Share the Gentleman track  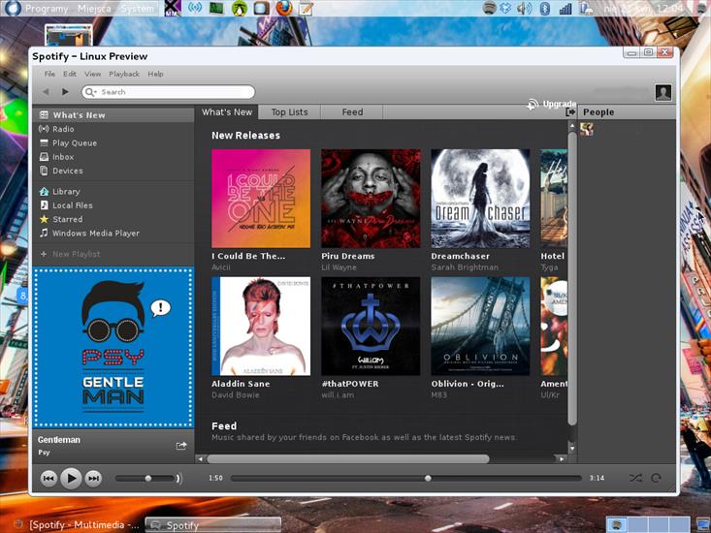point(181,446)
